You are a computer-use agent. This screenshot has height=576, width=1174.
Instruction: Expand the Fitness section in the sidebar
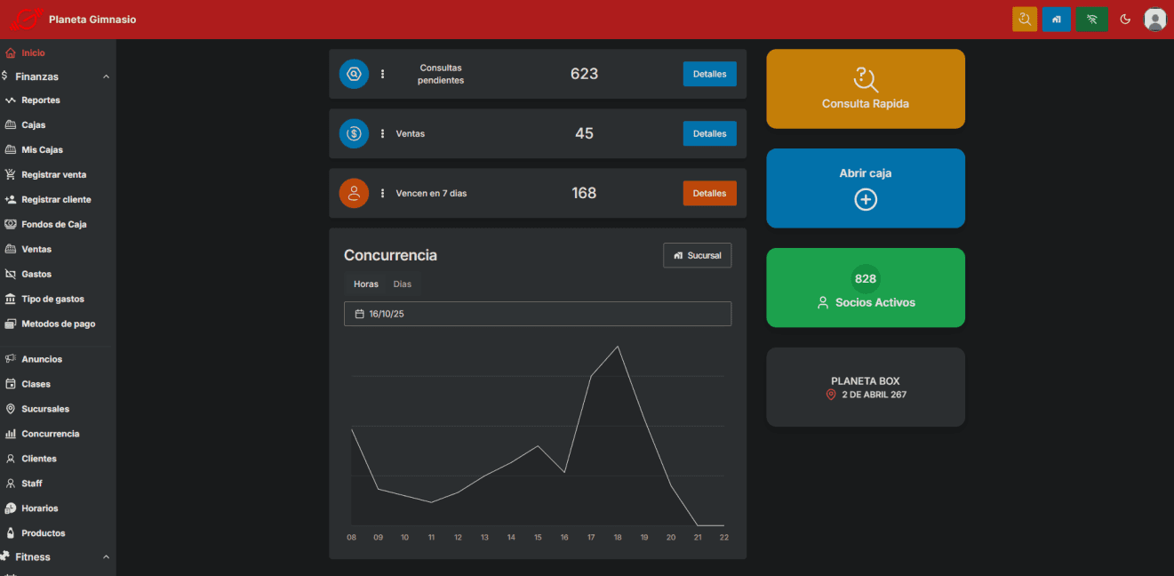point(106,556)
